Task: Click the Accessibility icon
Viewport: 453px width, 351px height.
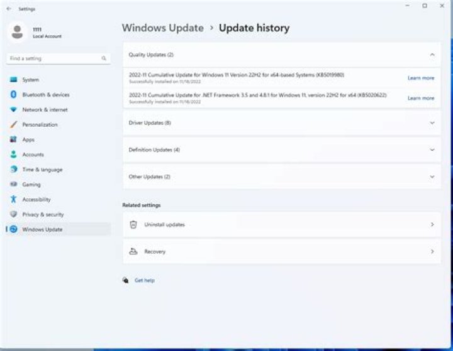Action: [13, 200]
